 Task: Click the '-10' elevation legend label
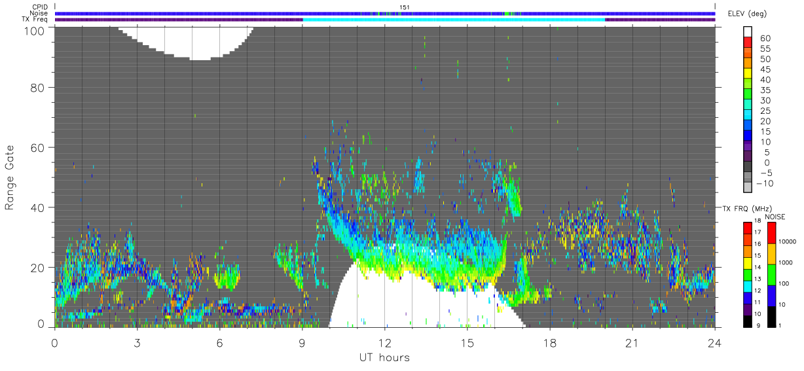point(765,183)
